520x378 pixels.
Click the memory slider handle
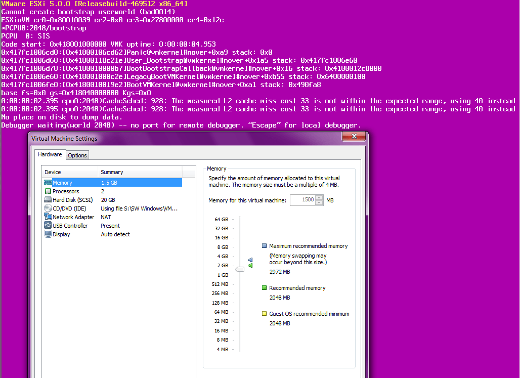point(240,269)
